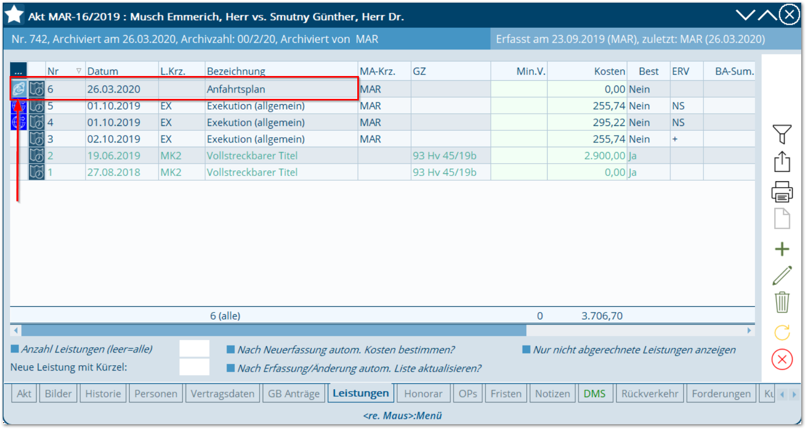The width and height of the screenshot is (806, 429).
Task: Click the horizontal scrollbar's right arrow
Action: [x=749, y=330]
